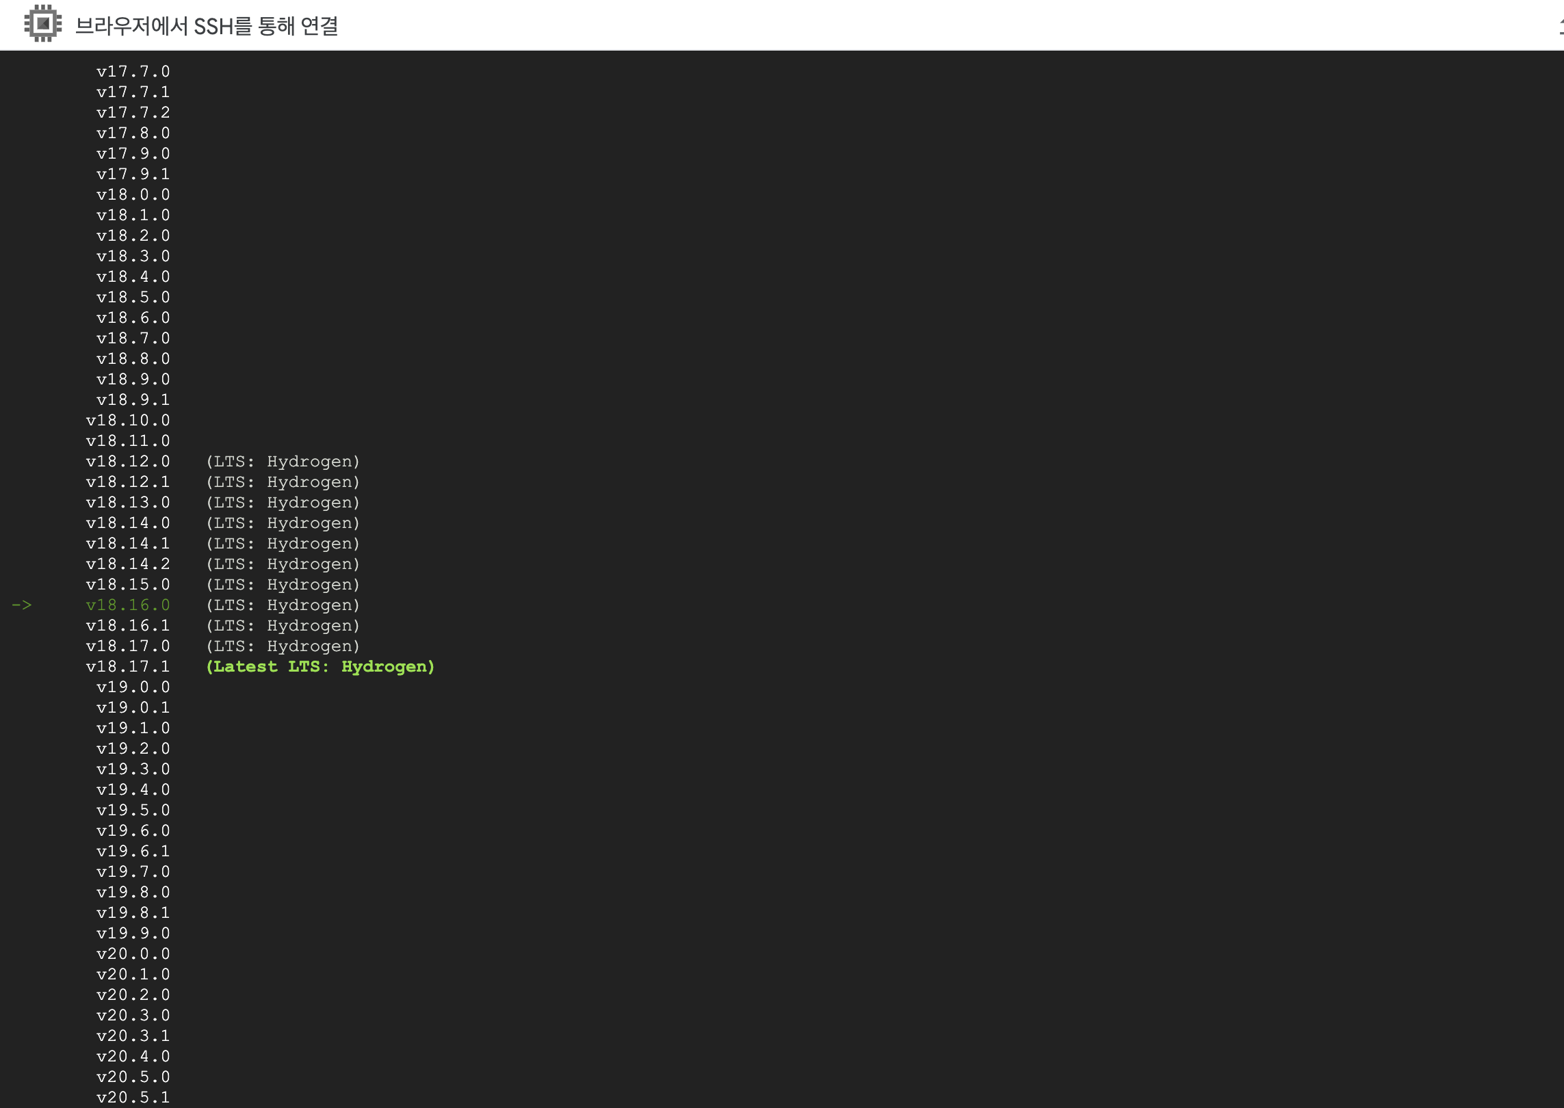Click the v18.12.0 version text
Viewport: 1564px width, 1108px height.
(x=128, y=461)
